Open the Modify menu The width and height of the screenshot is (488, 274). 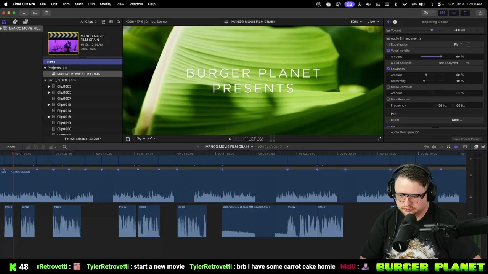106,4
